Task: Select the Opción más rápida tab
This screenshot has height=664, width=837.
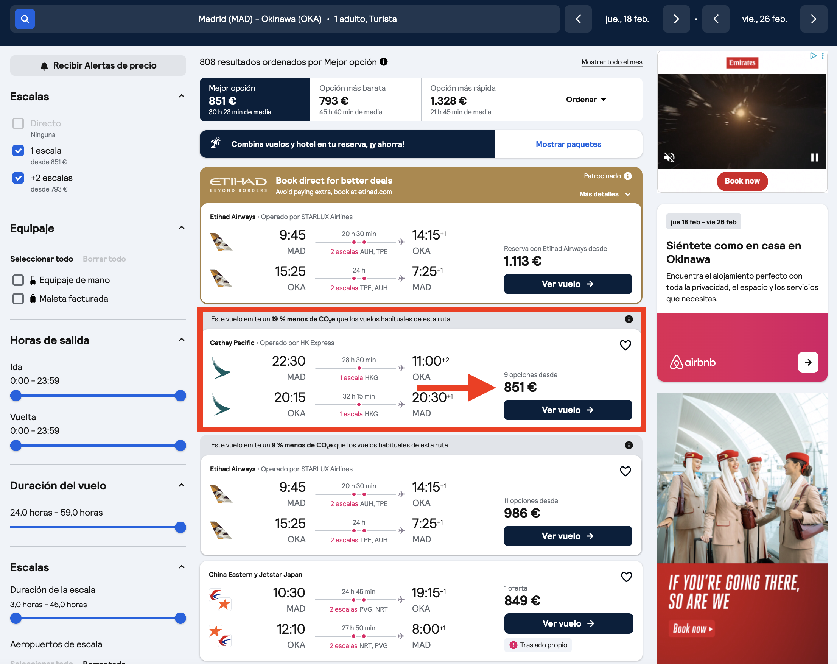Action: tap(476, 100)
